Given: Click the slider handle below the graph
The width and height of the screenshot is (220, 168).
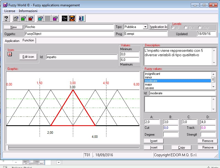Looking at the screenshot, I should 7,148.
